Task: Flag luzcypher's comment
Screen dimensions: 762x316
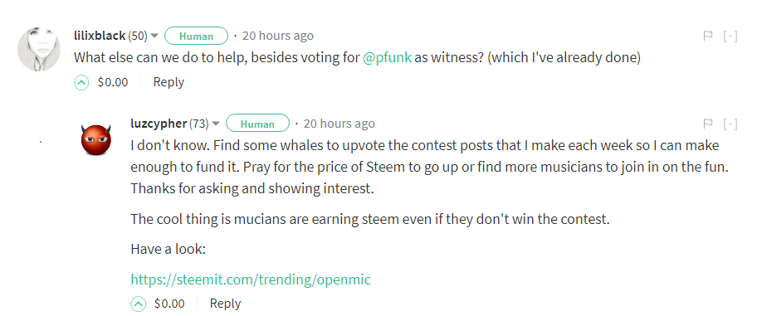Action: click(708, 124)
